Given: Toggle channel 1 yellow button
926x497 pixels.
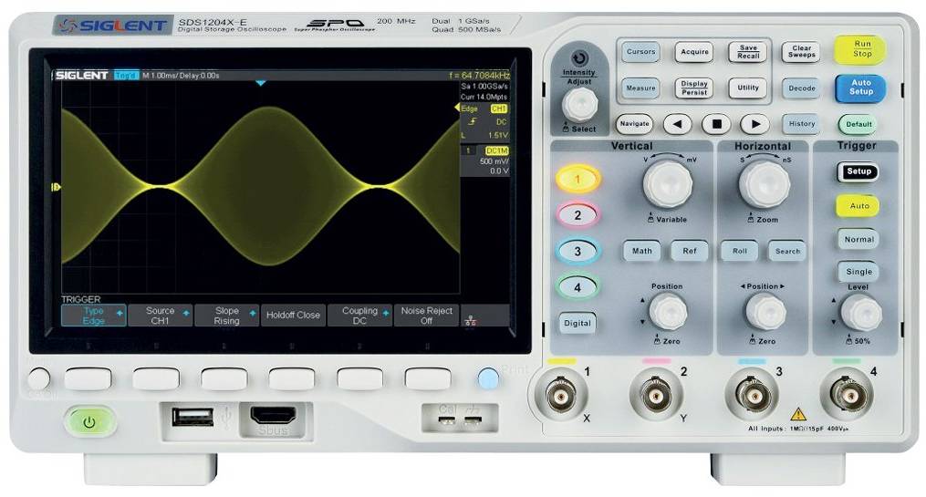Looking at the screenshot, I should (x=577, y=179).
